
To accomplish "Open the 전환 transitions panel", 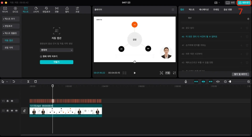I will pos(57,10).
